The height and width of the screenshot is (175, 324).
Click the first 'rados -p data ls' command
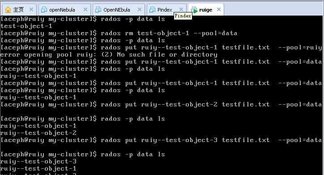132,19
